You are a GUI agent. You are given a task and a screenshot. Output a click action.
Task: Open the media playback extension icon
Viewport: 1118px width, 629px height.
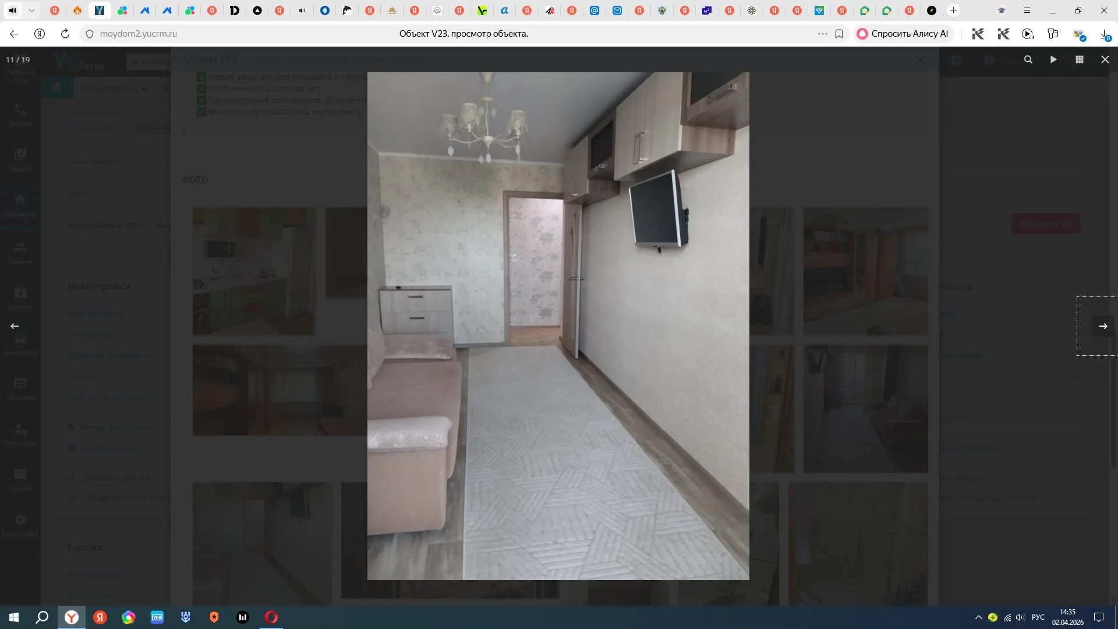tap(1028, 34)
